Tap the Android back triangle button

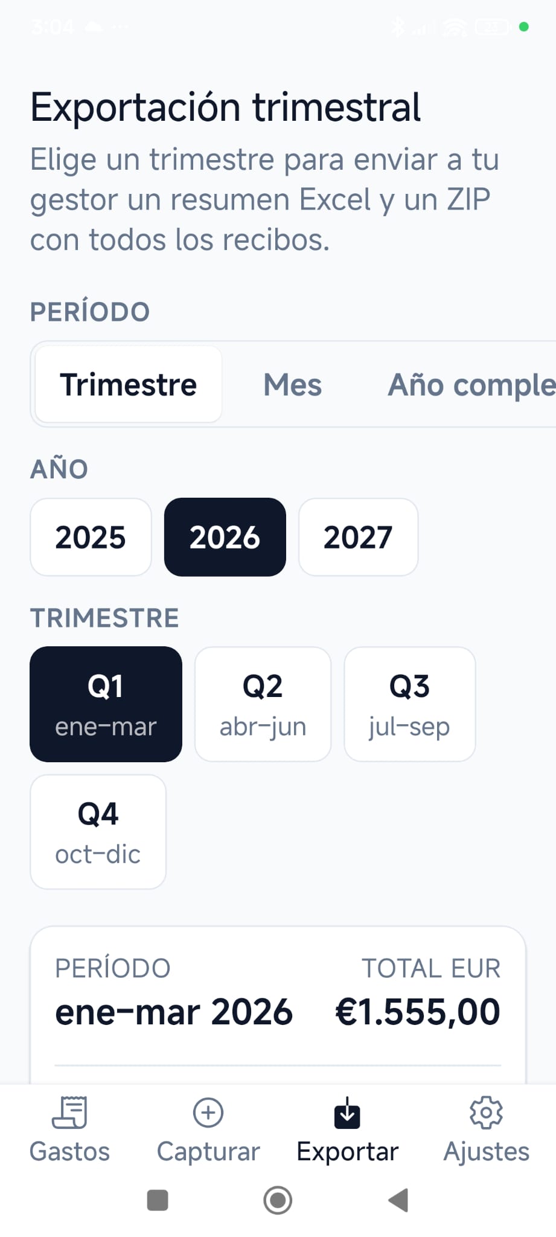click(398, 1200)
